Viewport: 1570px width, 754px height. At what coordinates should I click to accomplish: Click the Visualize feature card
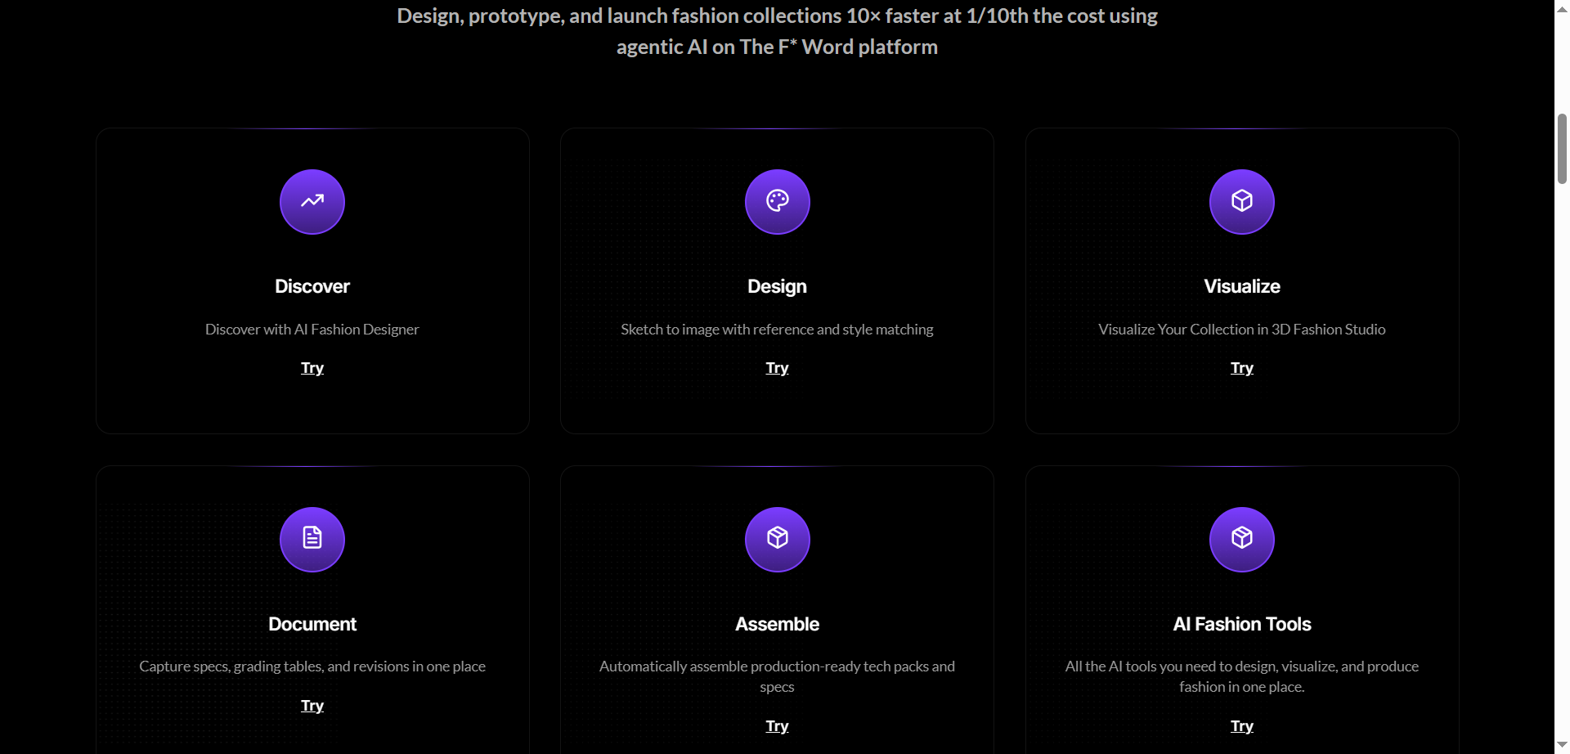point(1241,280)
